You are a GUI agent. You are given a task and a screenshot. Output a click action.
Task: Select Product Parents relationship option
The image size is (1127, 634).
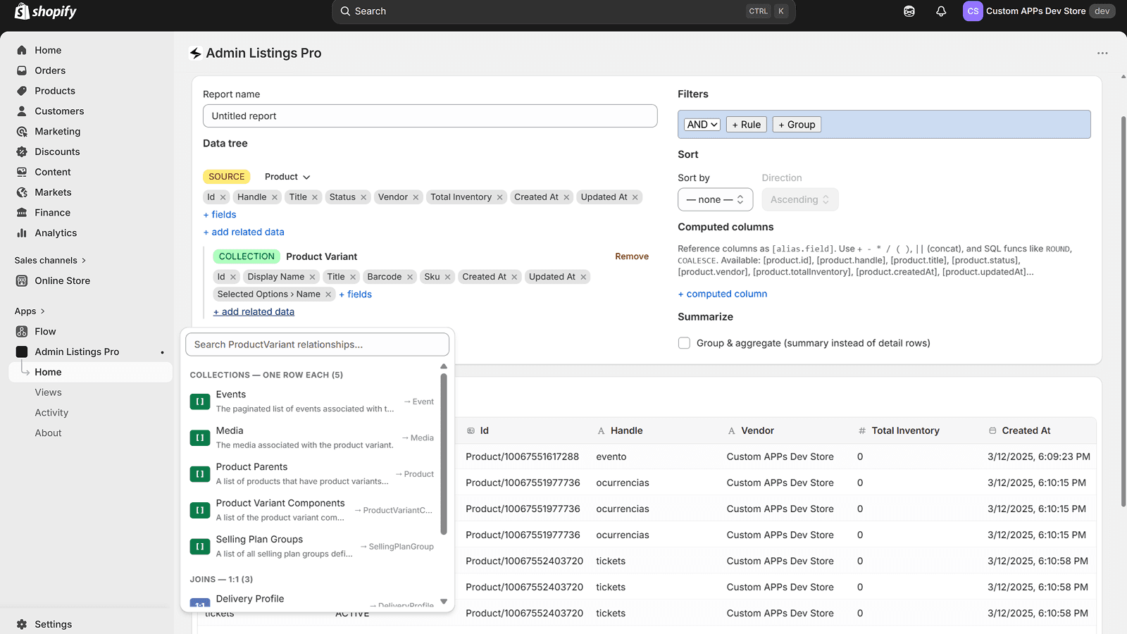(x=312, y=474)
